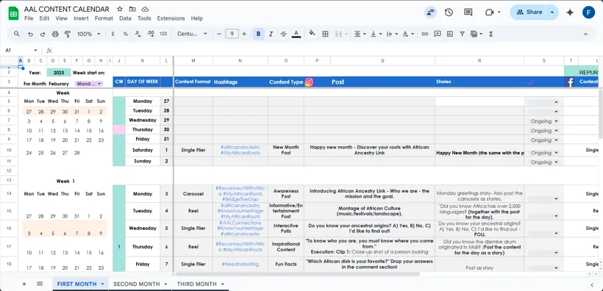Insert a comment from toolbar
Screen dimensions: 603x291
[438, 34]
